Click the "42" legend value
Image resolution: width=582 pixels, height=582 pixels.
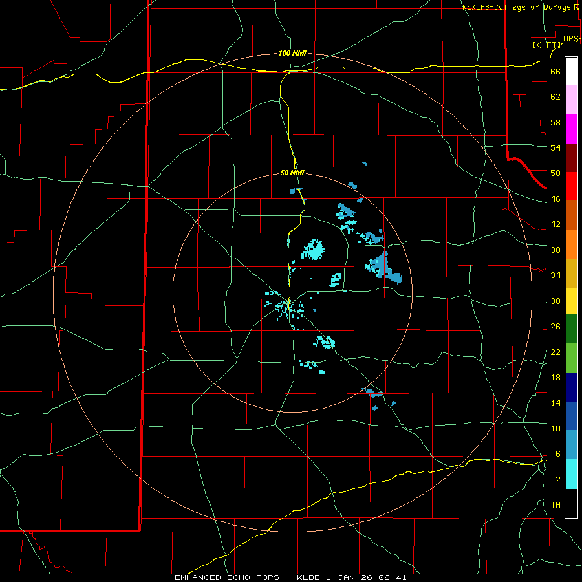point(555,224)
